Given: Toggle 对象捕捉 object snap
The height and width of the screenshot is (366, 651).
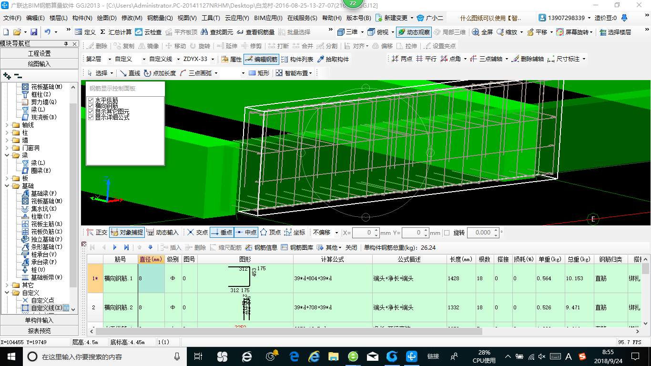Looking at the screenshot, I should (x=126, y=233).
